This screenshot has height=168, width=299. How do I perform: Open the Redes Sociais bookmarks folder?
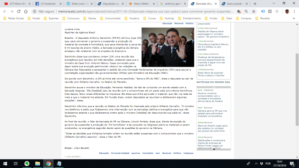(15, 18)
